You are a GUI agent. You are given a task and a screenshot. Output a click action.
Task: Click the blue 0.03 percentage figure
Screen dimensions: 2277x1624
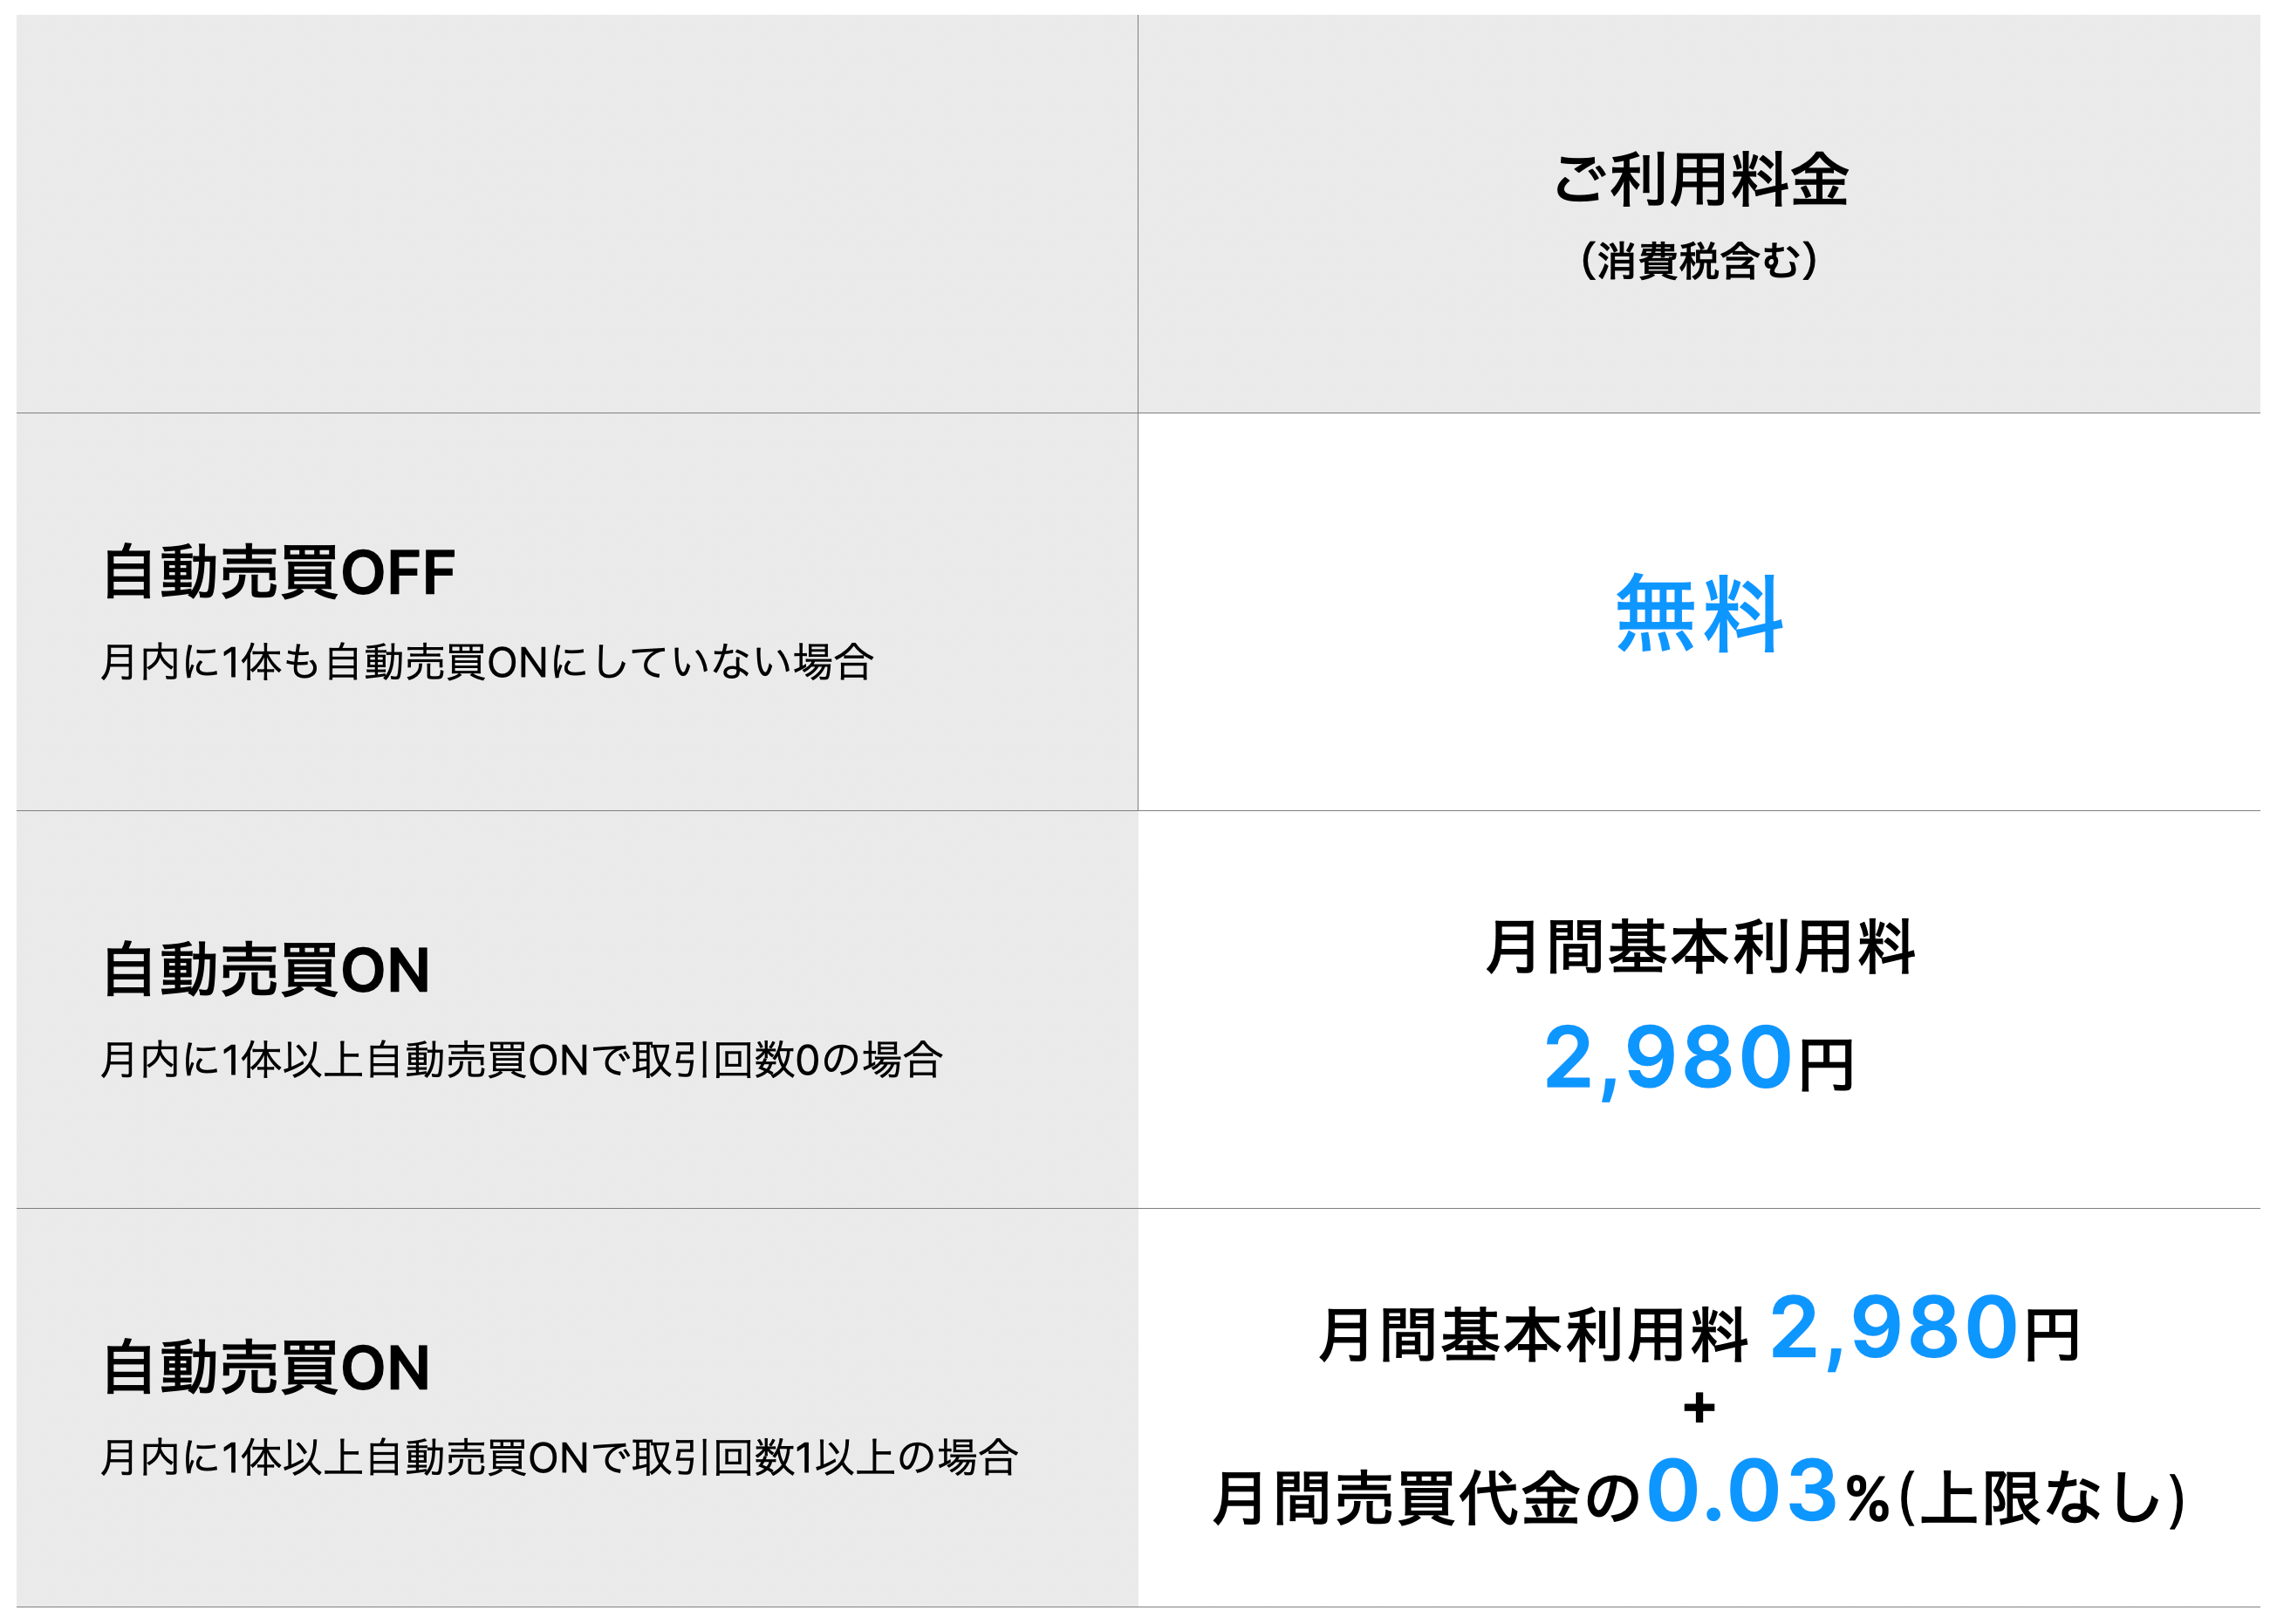[1741, 1491]
